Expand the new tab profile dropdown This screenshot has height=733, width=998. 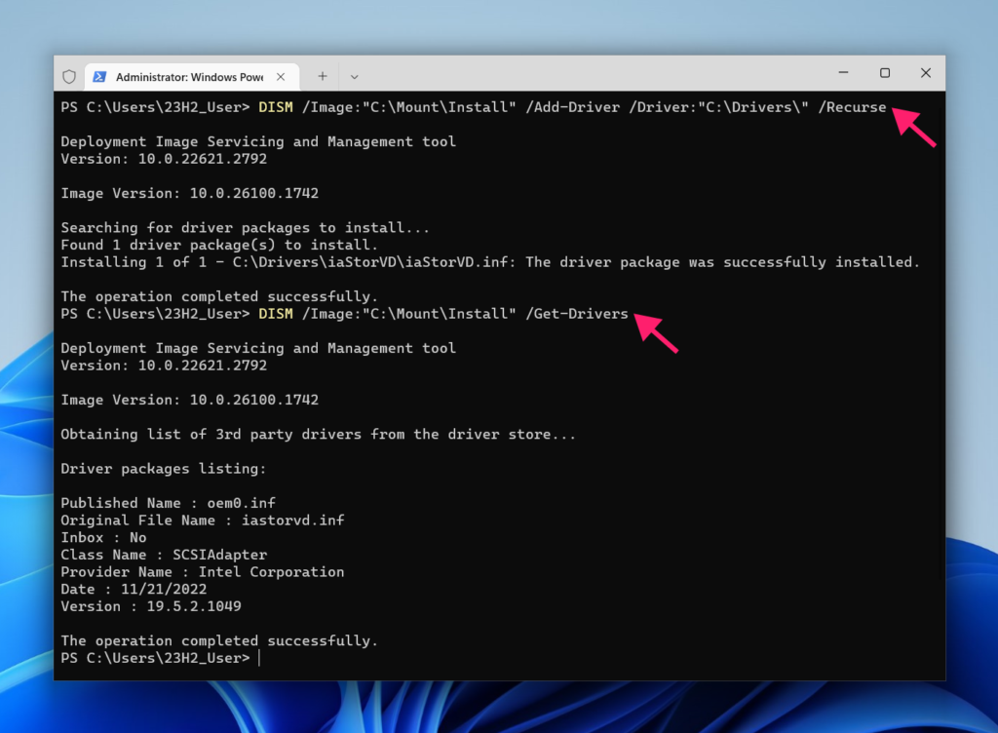coord(355,77)
